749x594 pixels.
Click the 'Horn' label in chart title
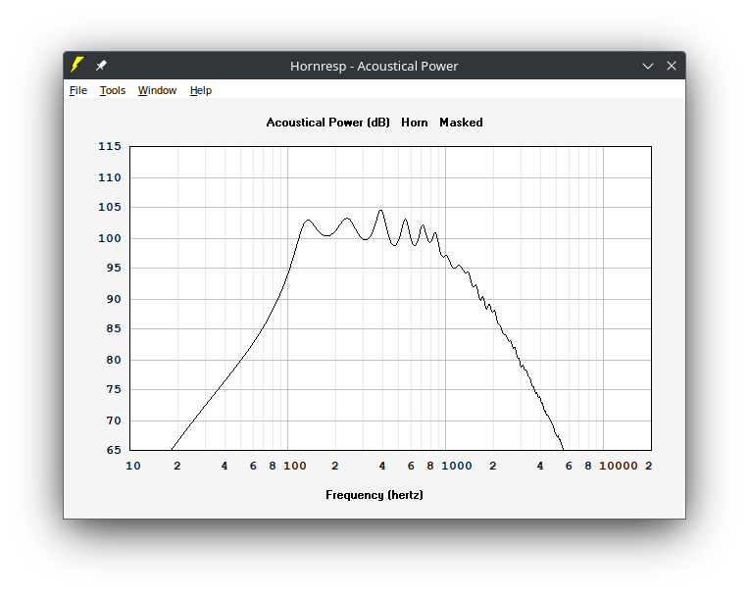tap(414, 123)
